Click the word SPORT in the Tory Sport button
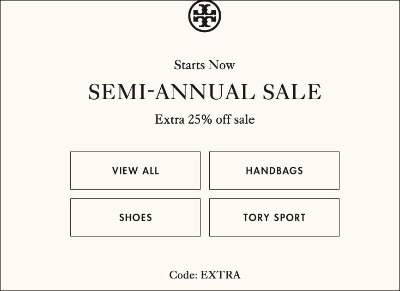The width and height of the screenshot is (400, 291). click(289, 217)
